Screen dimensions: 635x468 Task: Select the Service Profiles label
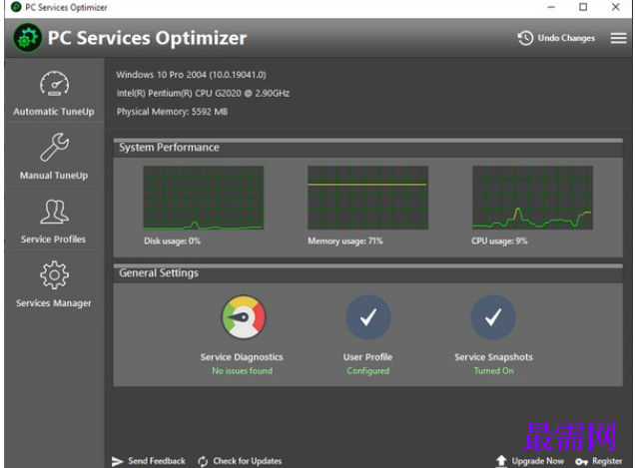tap(54, 239)
